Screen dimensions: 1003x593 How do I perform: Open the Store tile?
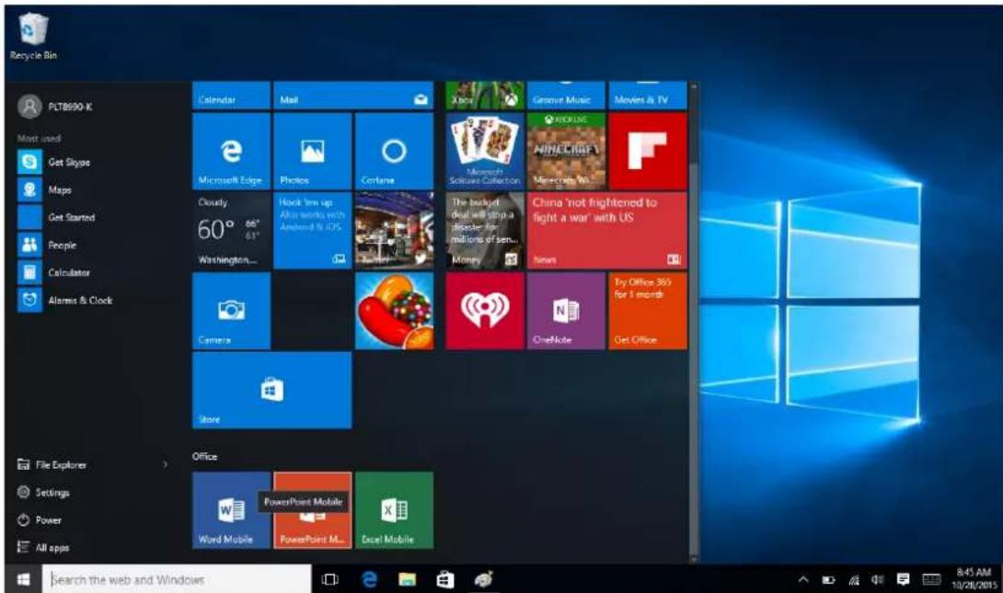[271, 390]
